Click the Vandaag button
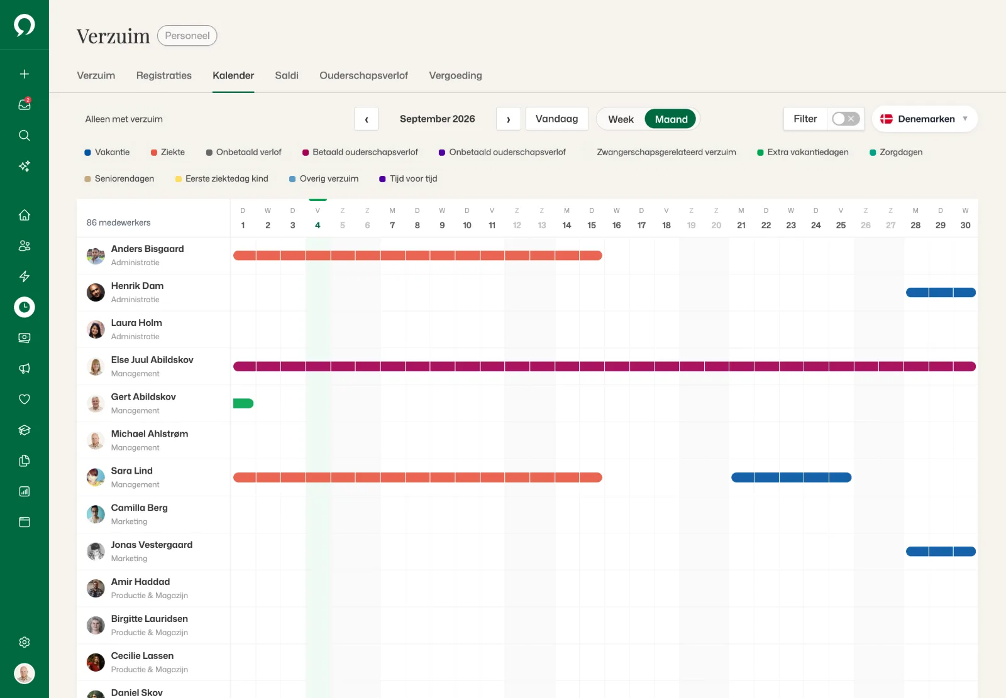The width and height of the screenshot is (1006, 698). coord(556,119)
